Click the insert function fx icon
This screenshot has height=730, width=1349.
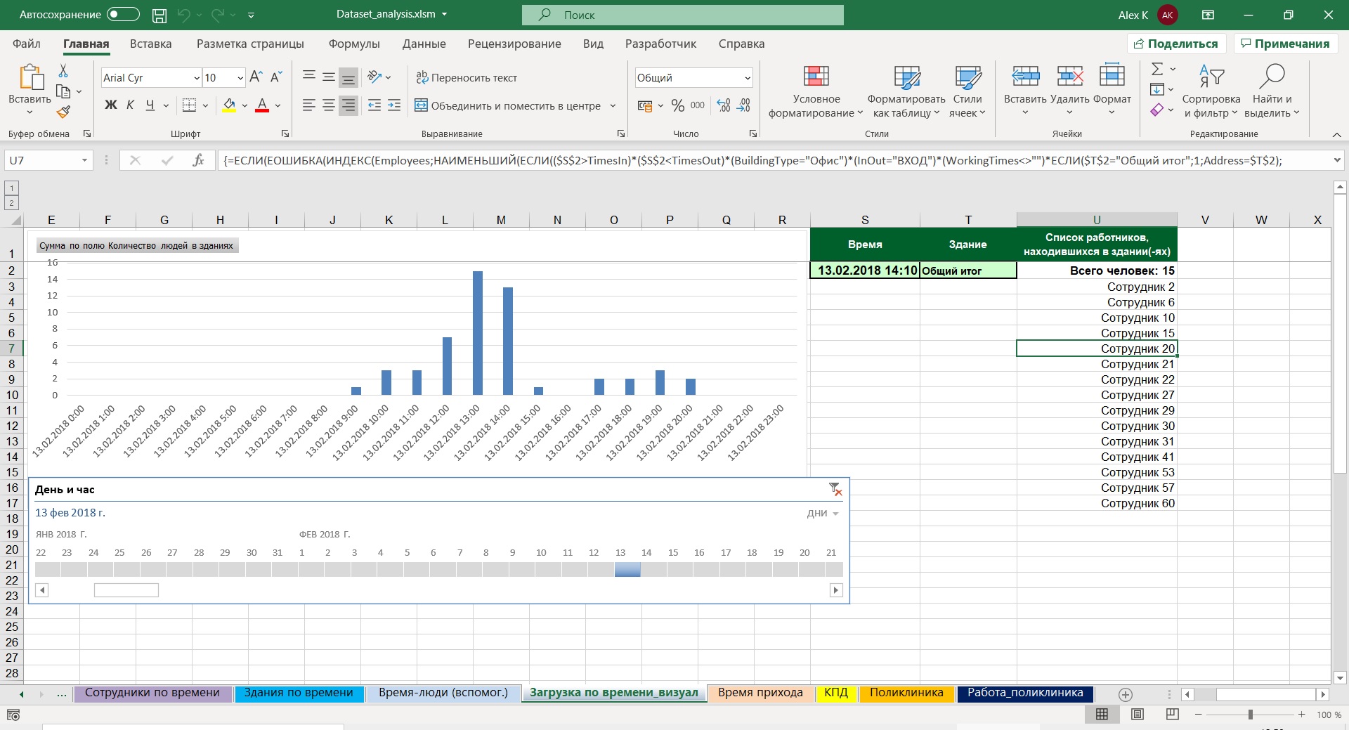coord(199,160)
